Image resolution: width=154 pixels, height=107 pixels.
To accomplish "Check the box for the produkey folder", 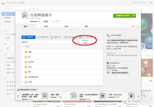I will tap(22, 77).
